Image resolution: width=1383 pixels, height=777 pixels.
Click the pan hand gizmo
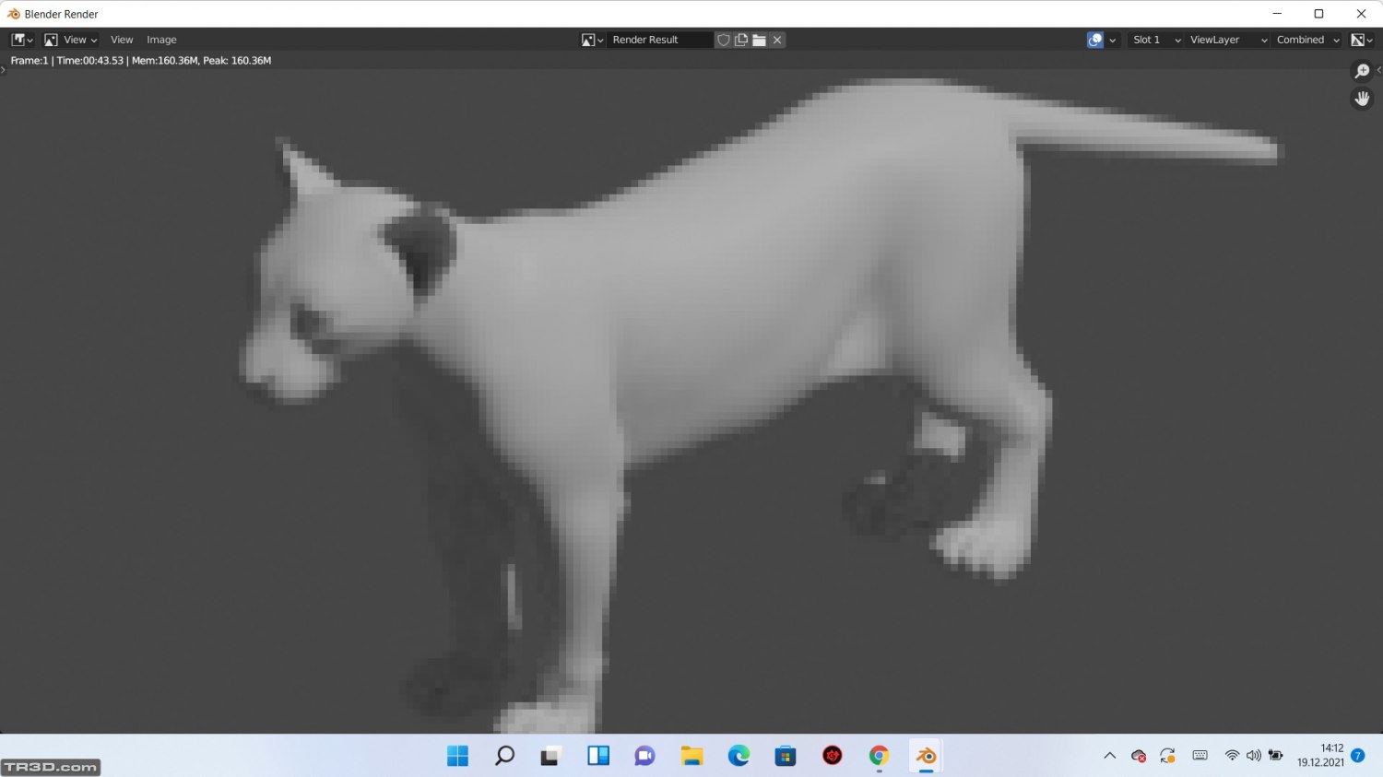pos(1362,99)
